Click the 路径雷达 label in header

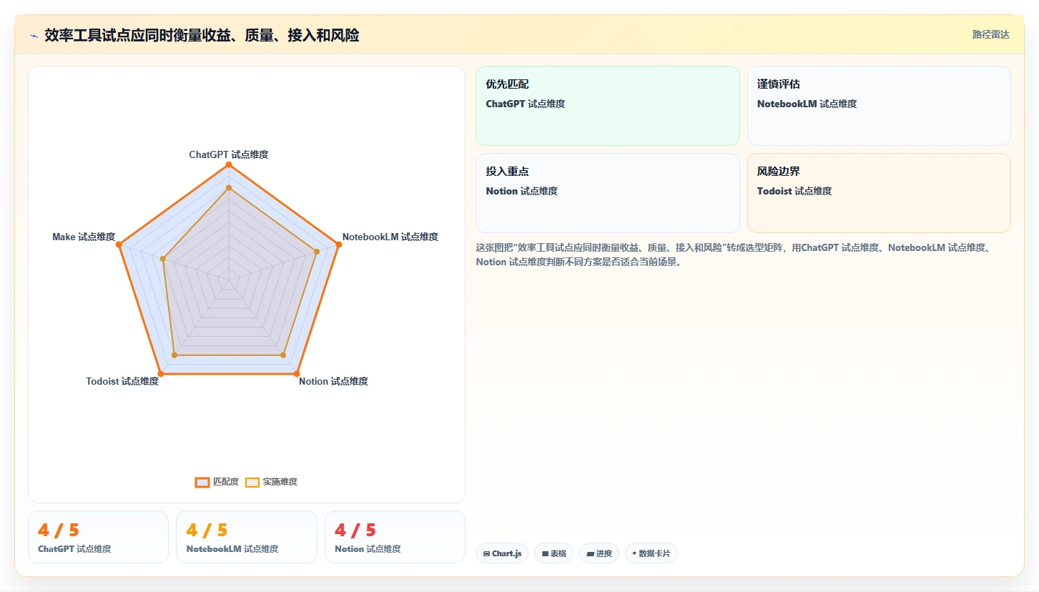click(x=991, y=34)
